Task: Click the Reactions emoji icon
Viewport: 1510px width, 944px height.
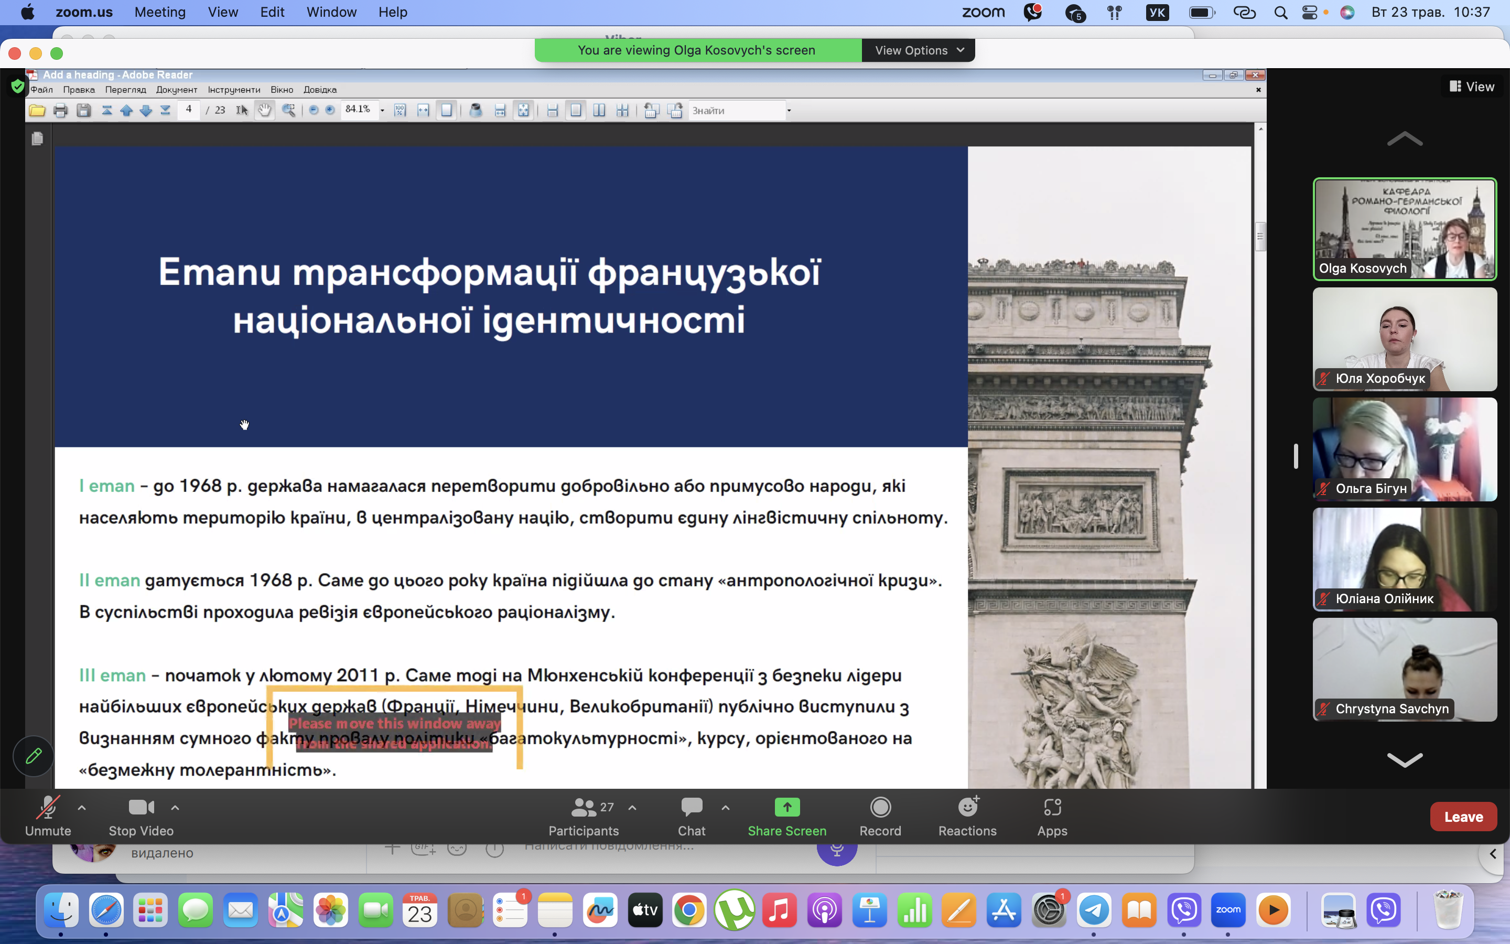Action: (967, 808)
